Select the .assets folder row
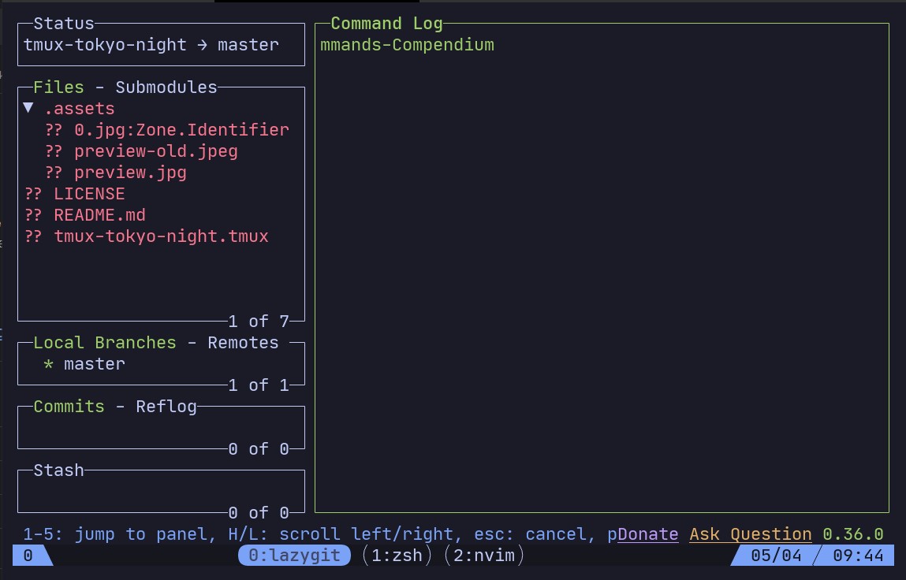The height and width of the screenshot is (580, 906). [x=161, y=109]
